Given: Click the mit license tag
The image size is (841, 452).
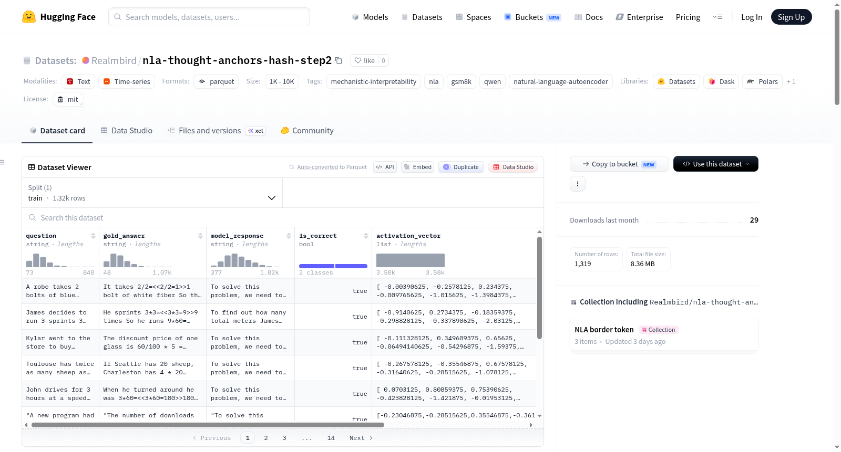Looking at the screenshot, I should click(x=68, y=99).
